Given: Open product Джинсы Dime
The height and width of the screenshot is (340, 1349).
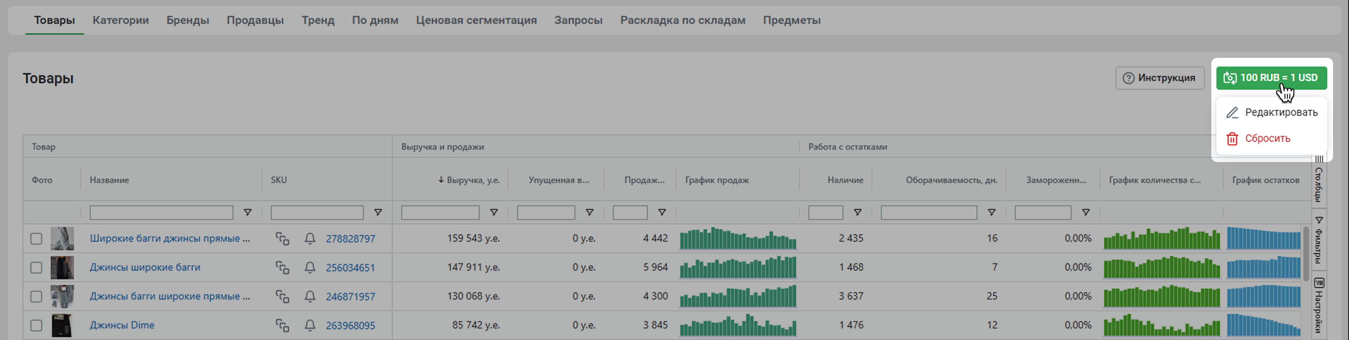Looking at the screenshot, I should point(122,326).
